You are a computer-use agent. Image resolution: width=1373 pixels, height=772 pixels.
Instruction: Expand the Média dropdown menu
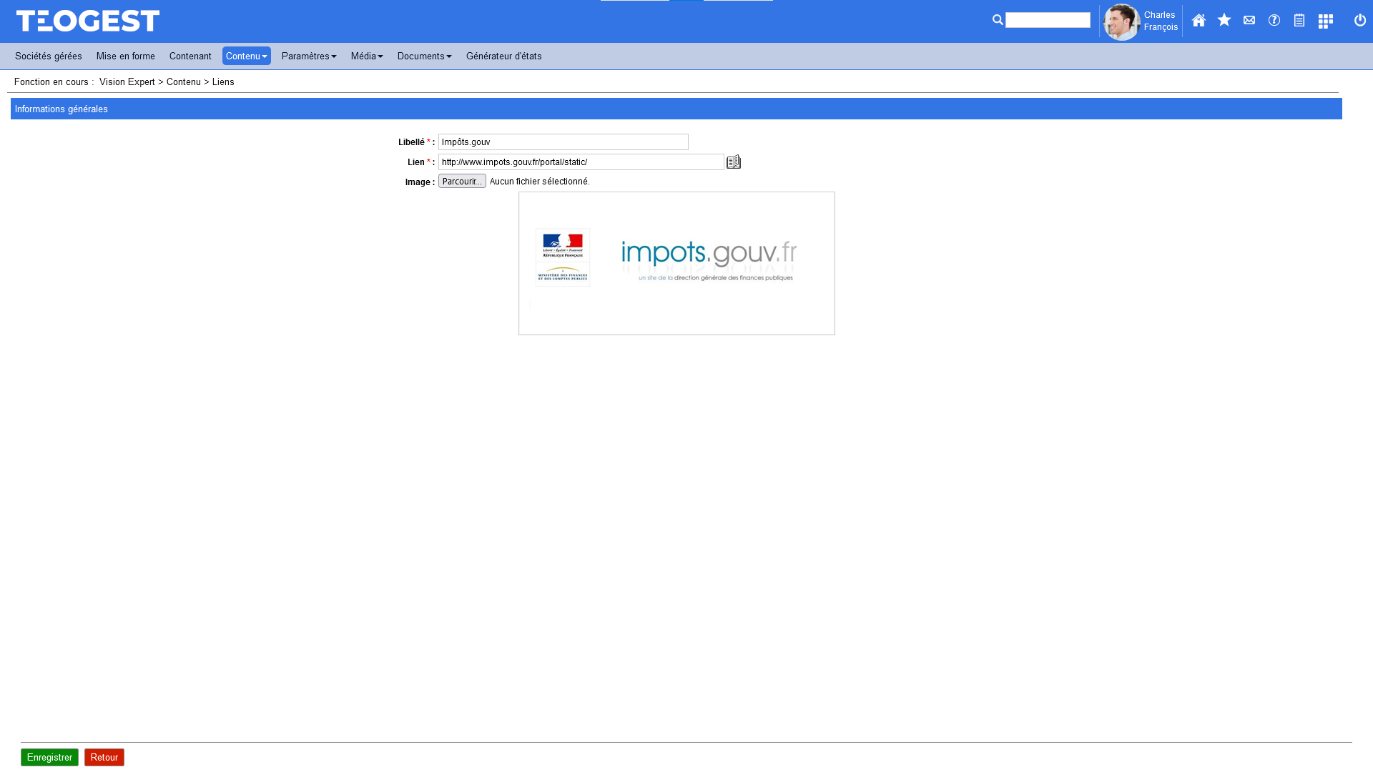click(367, 56)
